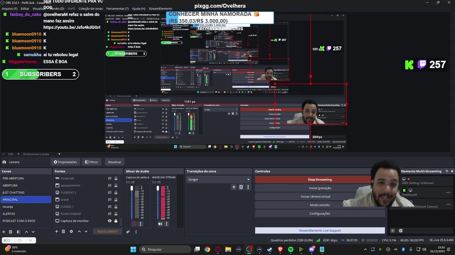455x255 pixels.
Task: Unlock the fundo futeboll source
Action: (x=116, y=214)
